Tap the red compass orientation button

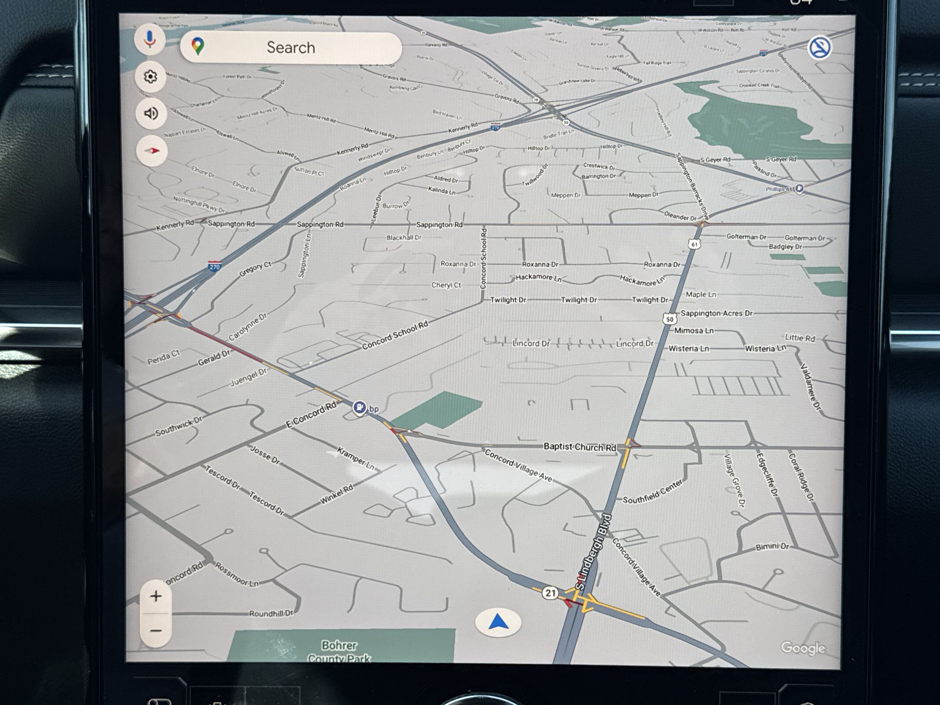[152, 151]
